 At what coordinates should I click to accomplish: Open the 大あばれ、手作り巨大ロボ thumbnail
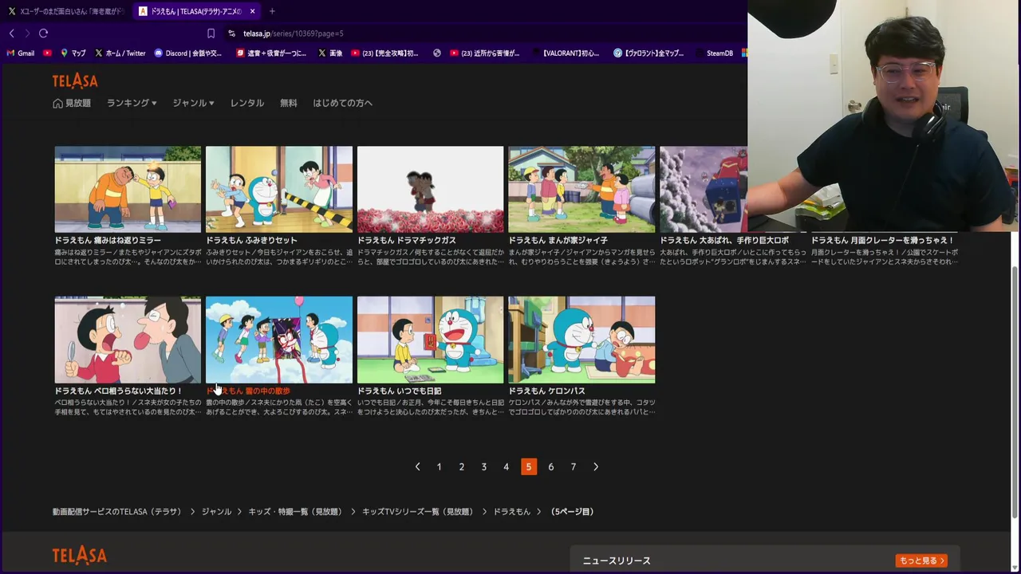click(704, 189)
